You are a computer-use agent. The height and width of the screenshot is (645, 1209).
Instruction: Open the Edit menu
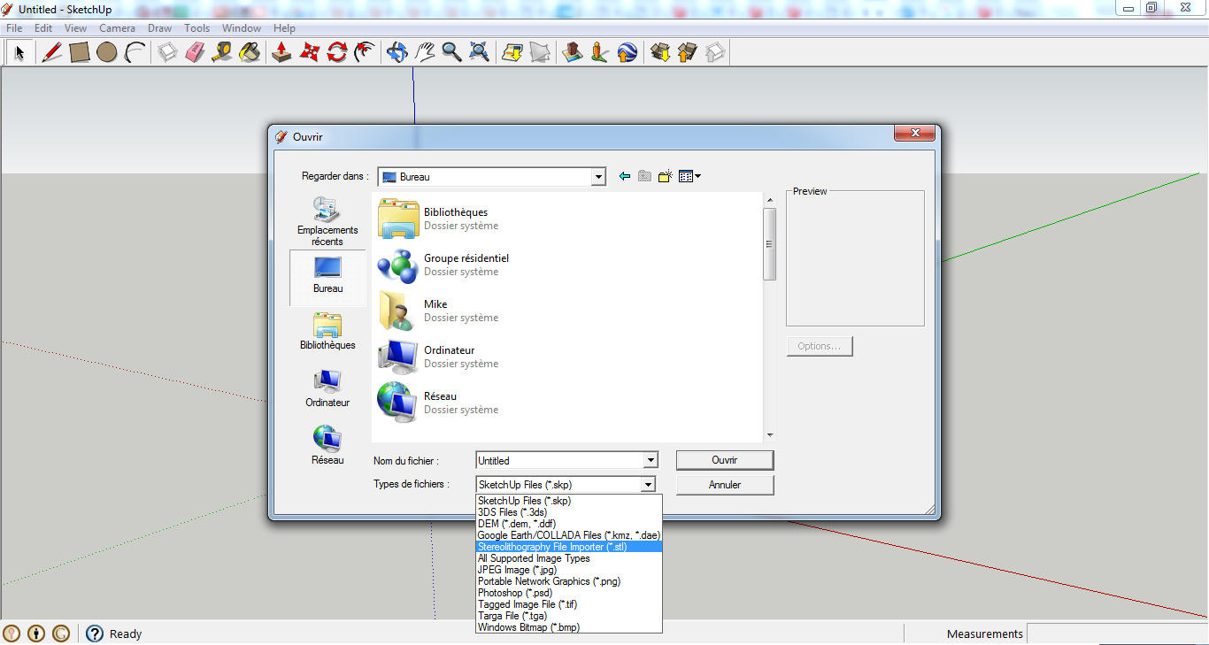(43, 28)
